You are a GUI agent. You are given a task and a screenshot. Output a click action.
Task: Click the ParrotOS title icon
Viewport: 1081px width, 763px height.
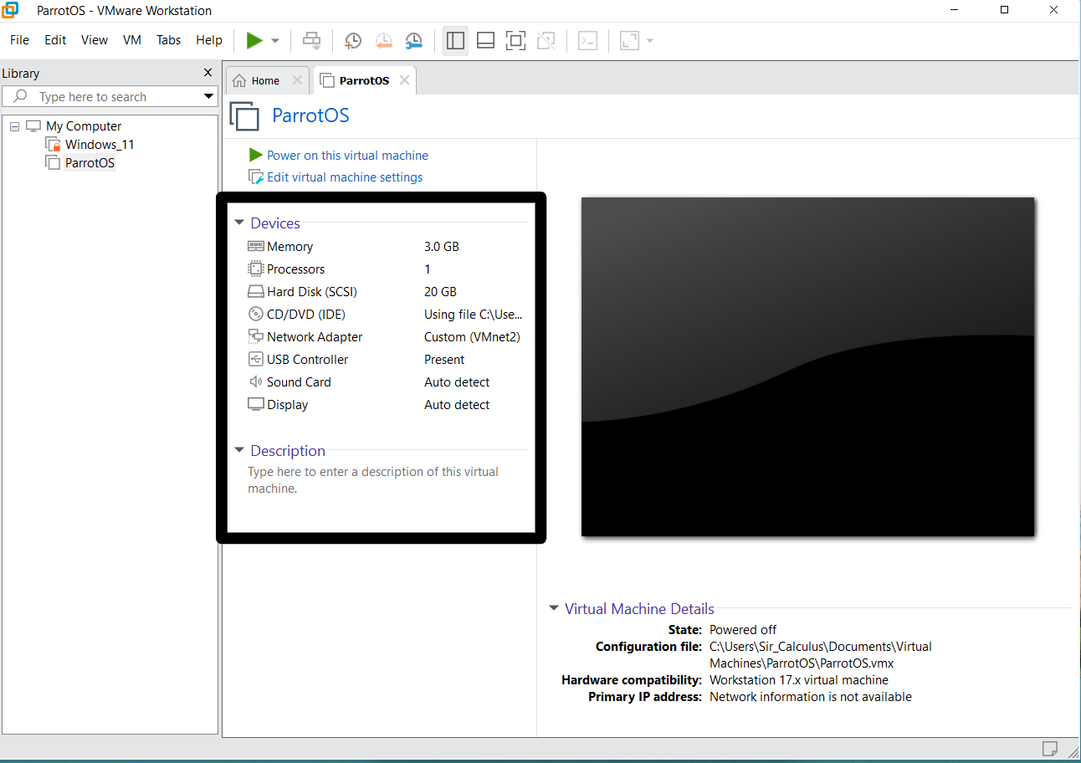pyautogui.click(x=245, y=116)
